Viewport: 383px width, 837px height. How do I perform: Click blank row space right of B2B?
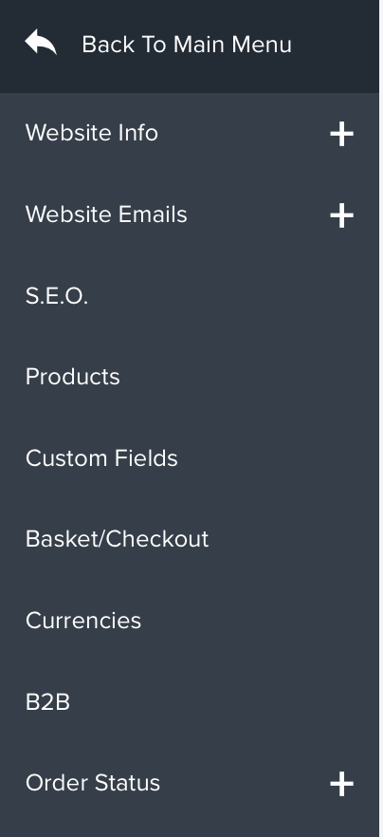[x=224, y=702]
